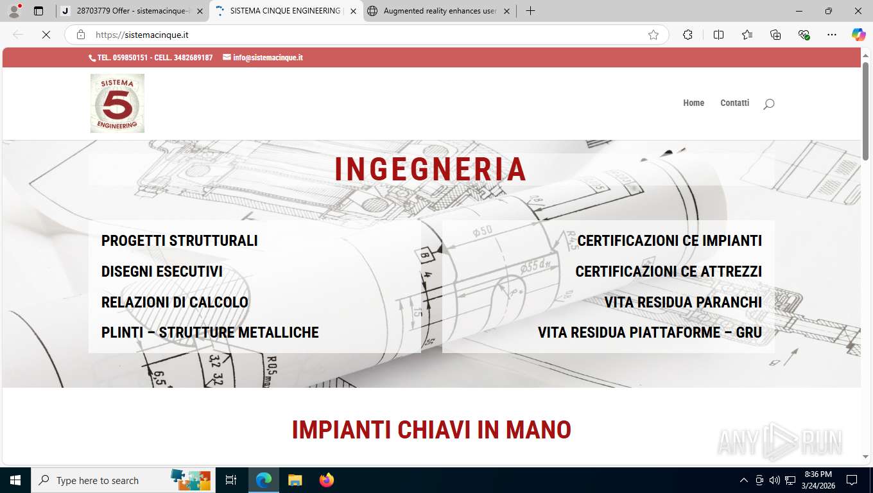Click the Sistema 5 Engineering logo
This screenshot has height=493, width=873.
pyautogui.click(x=117, y=103)
